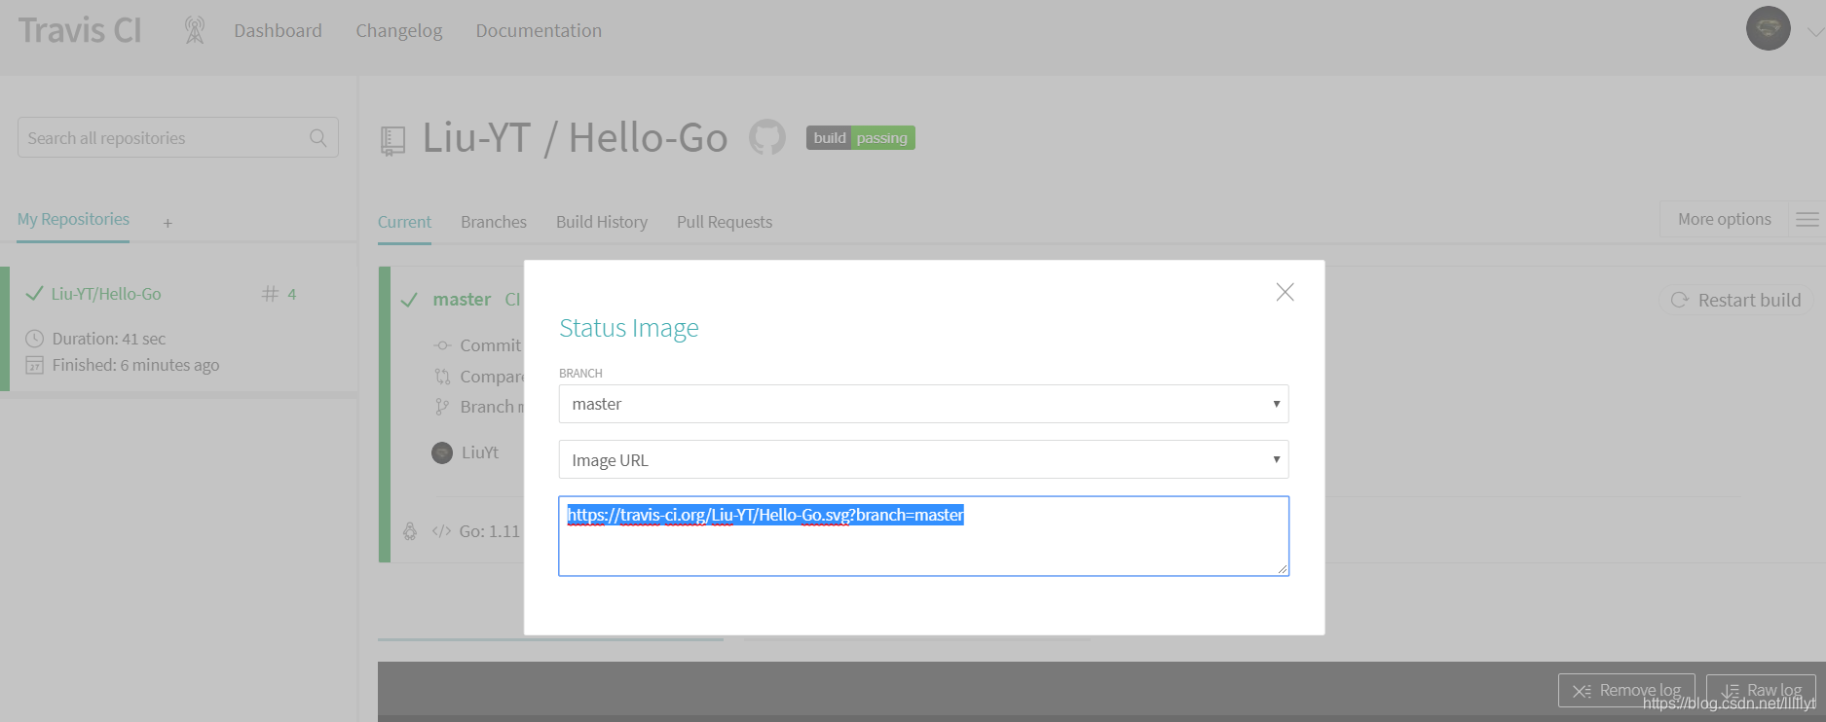This screenshot has height=722, width=1826.
Task: Click the LiuYt author avatar
Action: (x=442, y=452)
